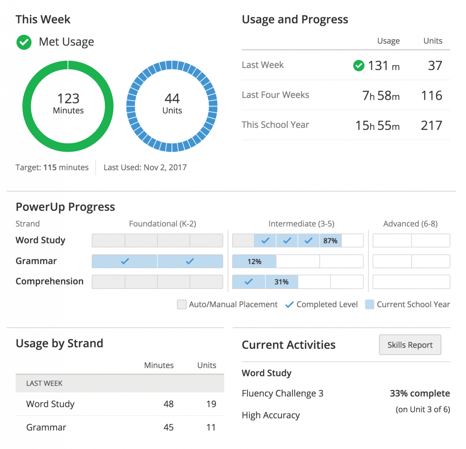Click the Completed Level legend checkmark icon

[x=289, y=305]
